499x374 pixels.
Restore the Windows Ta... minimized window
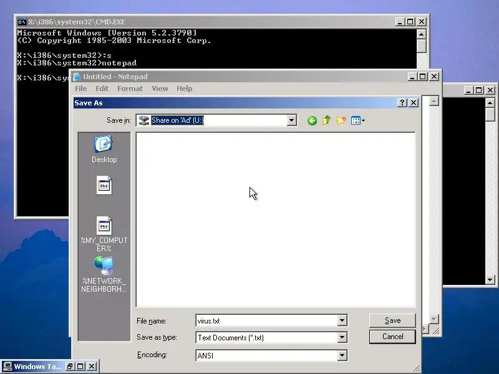pos(70,367)
